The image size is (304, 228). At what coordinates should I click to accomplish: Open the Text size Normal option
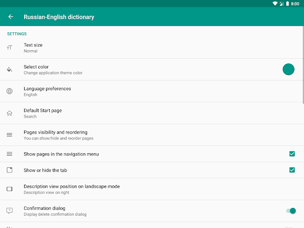152,48
